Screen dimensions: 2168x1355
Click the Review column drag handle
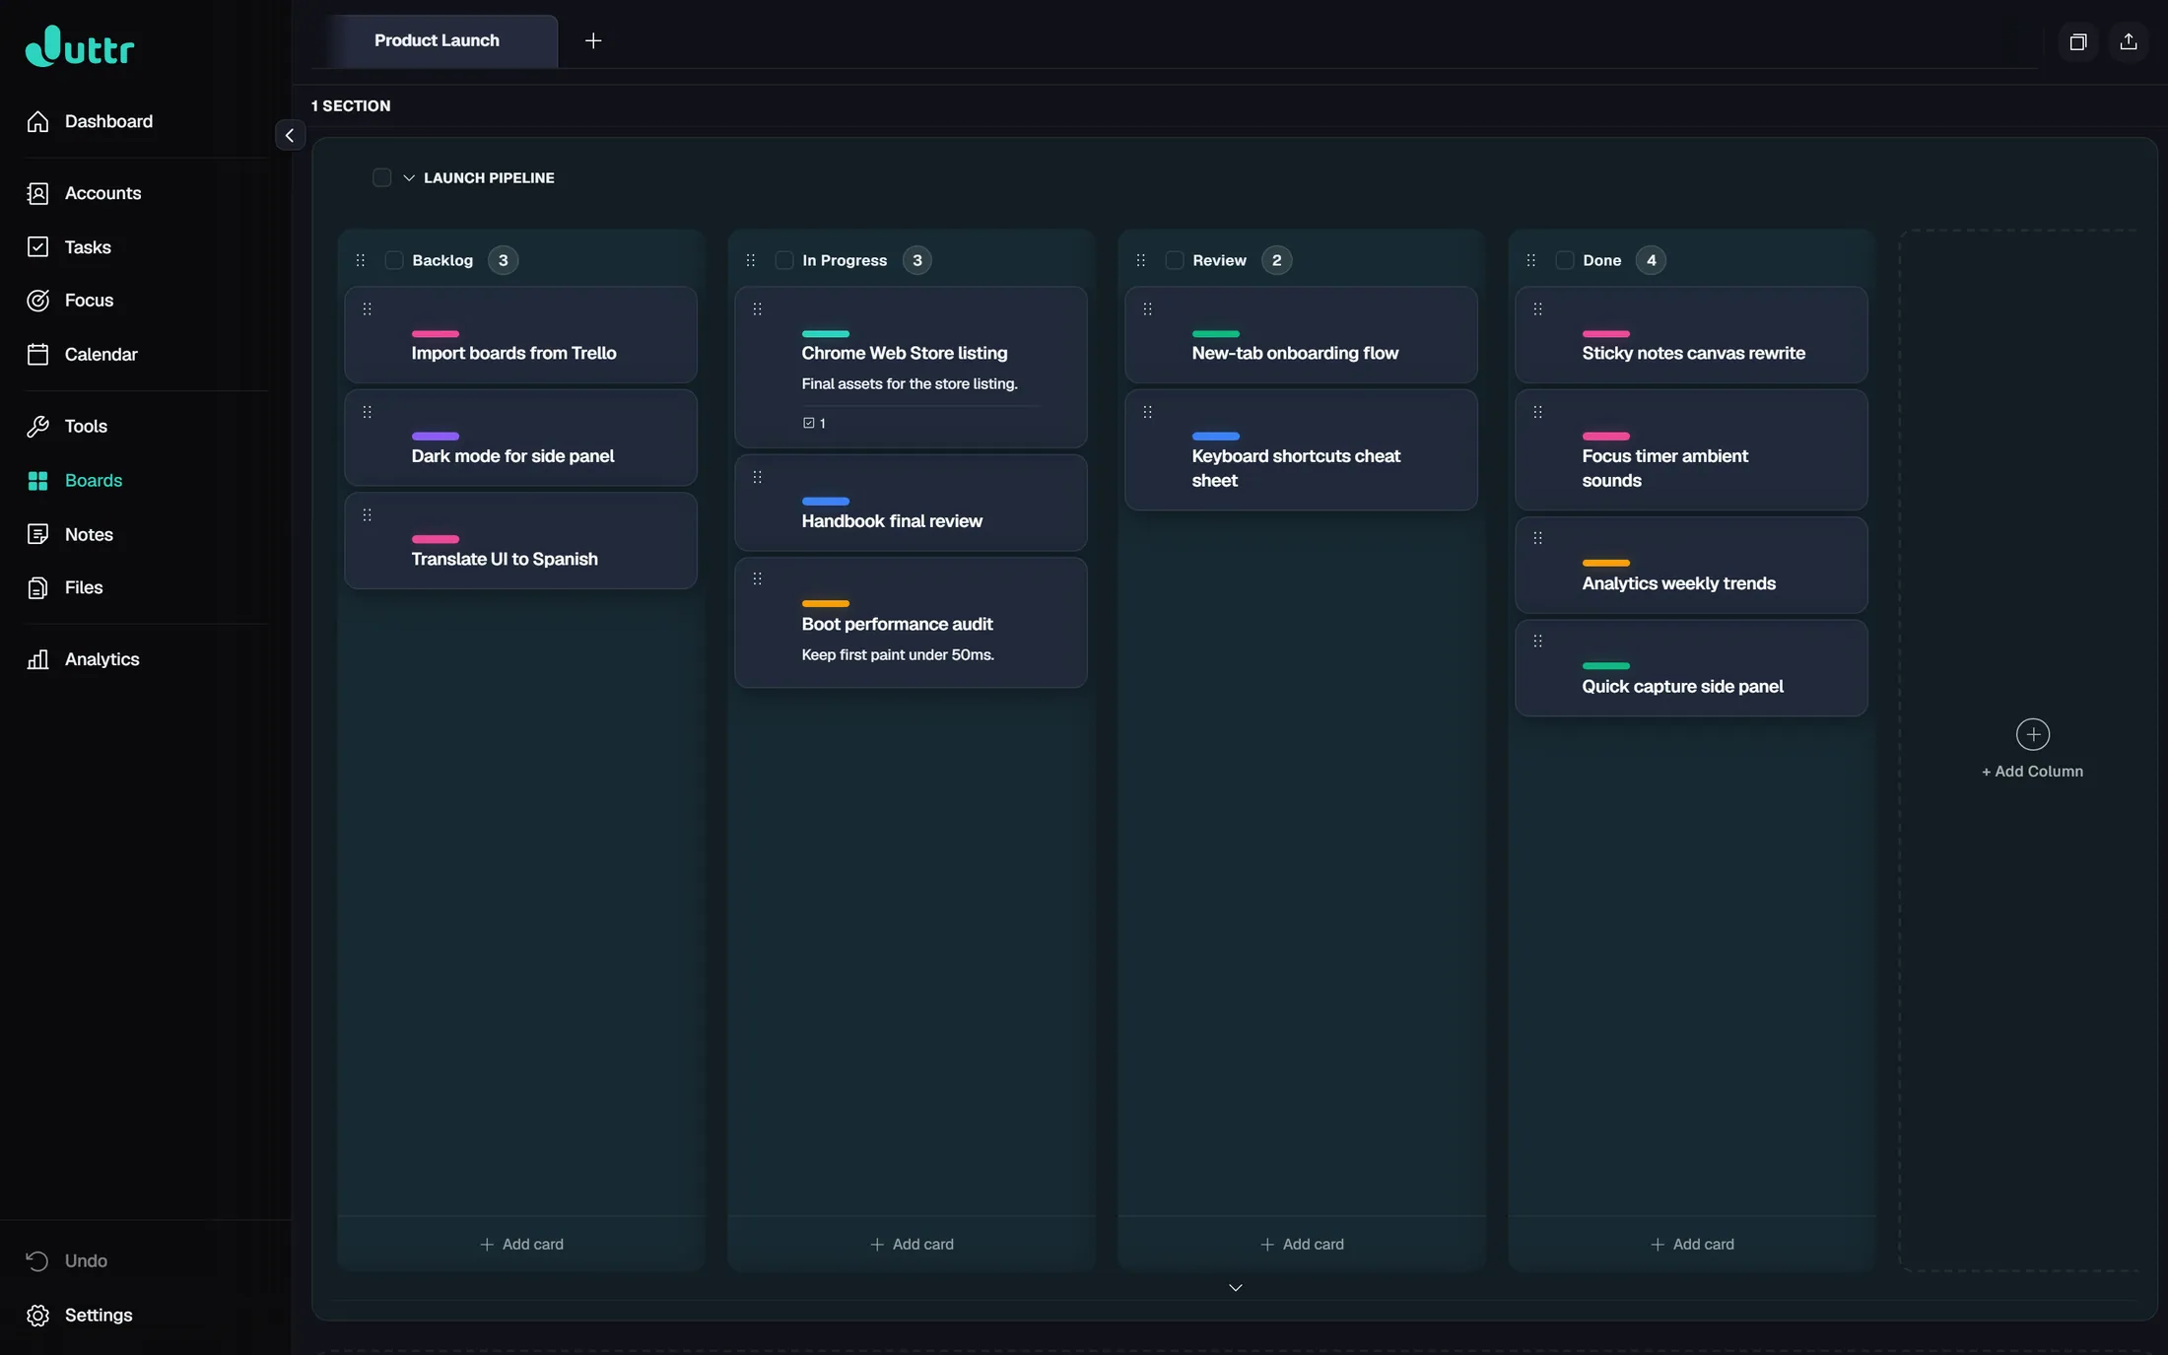1141,260
